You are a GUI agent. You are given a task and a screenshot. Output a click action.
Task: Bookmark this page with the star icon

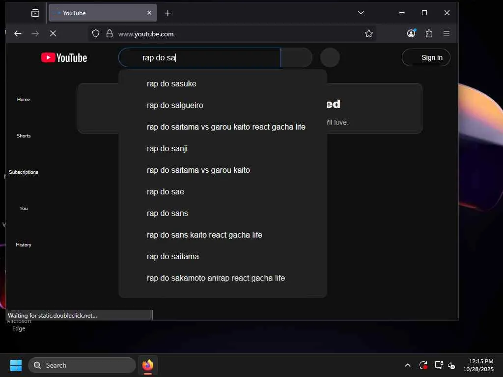(x=368, y=34)
